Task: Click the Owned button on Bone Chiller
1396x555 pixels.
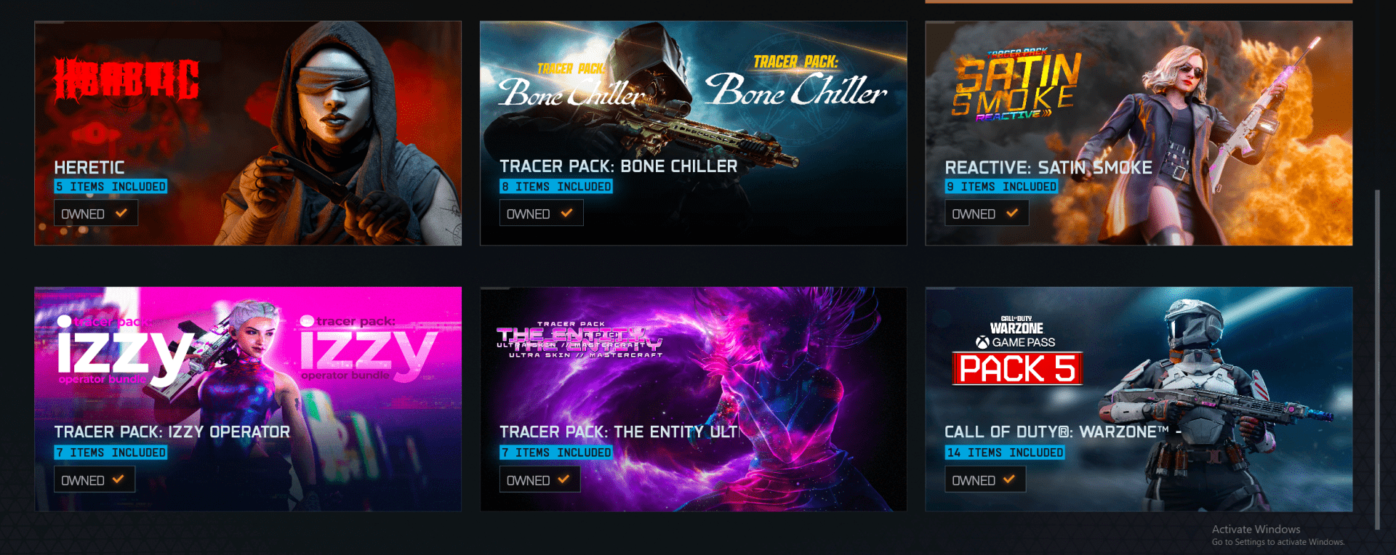Action: click(541, 214)
